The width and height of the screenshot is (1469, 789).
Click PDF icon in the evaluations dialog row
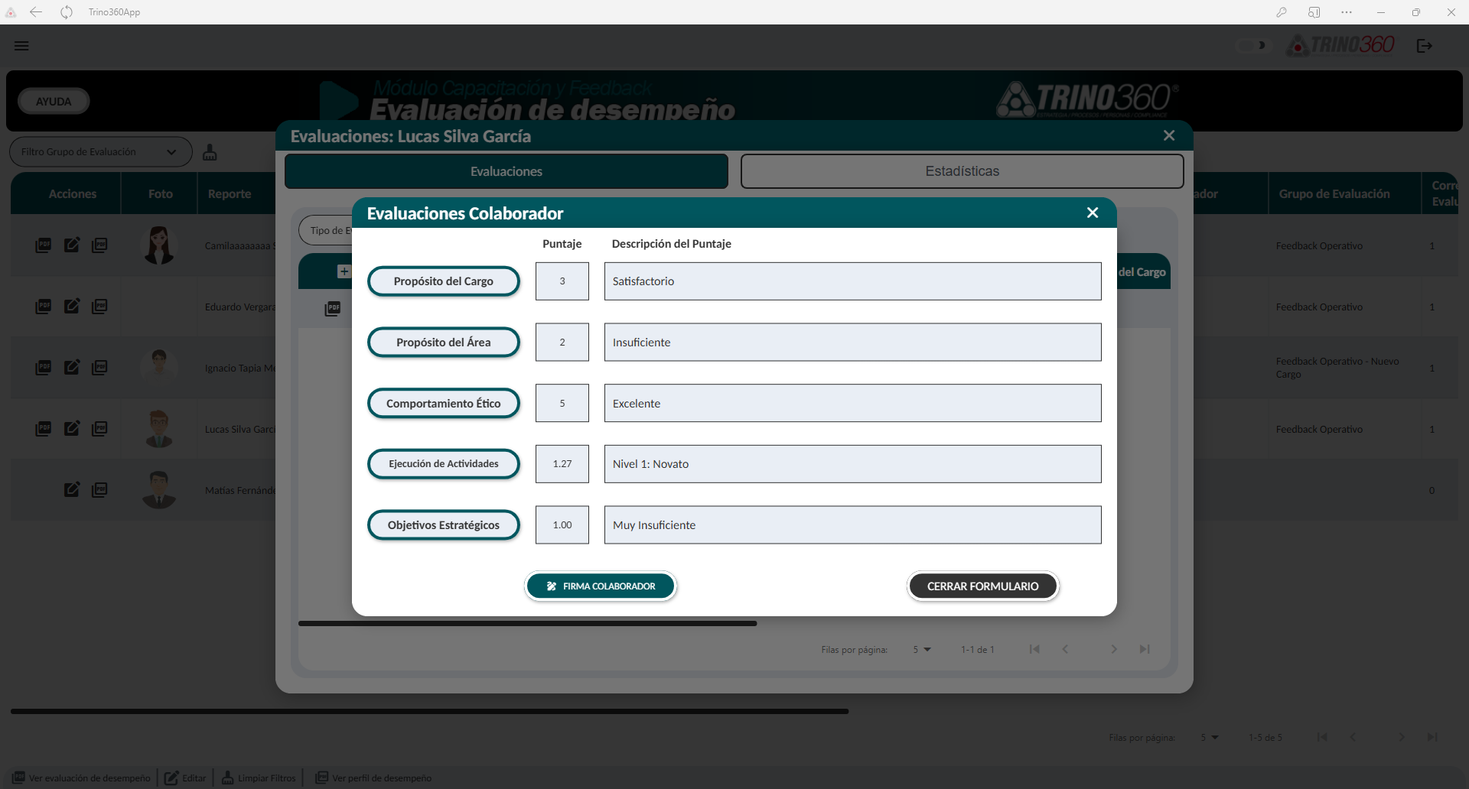coord(333,309)
